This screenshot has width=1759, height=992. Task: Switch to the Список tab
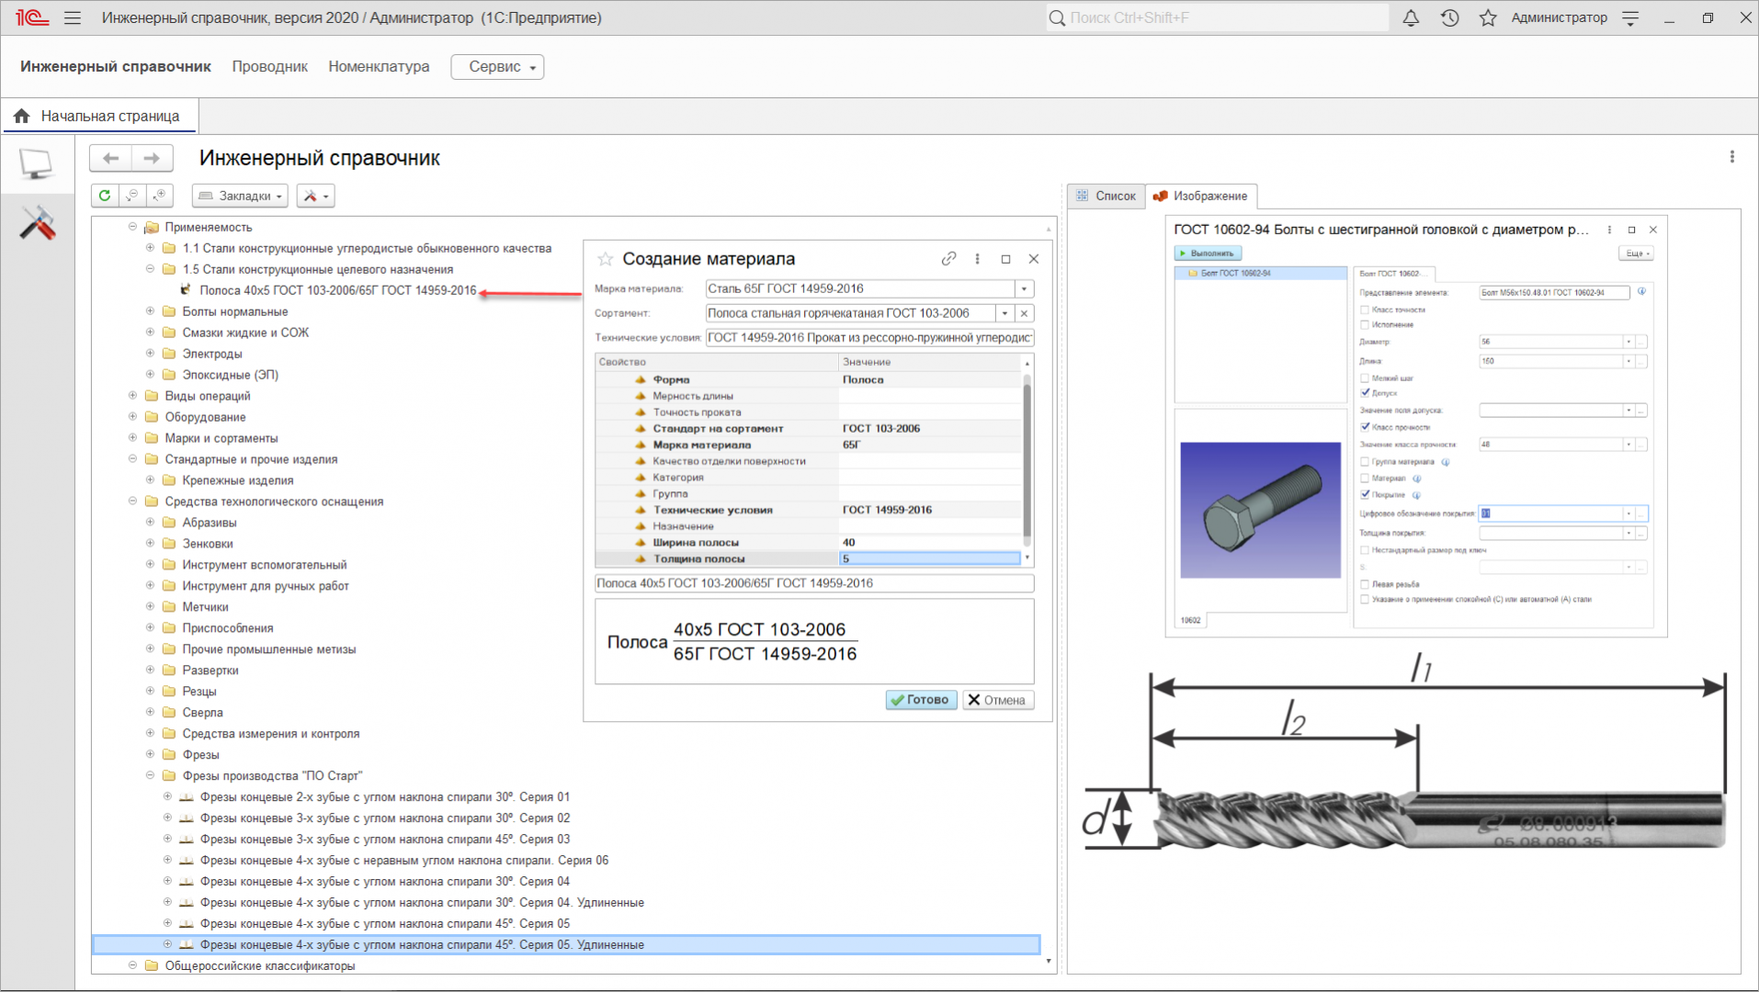1106,196
